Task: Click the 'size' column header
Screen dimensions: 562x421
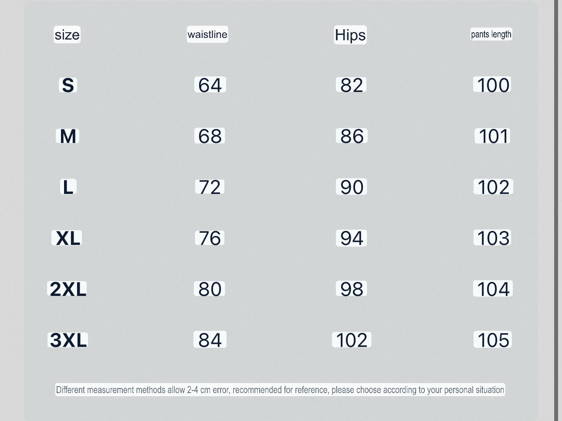Action: pos(67,35)
